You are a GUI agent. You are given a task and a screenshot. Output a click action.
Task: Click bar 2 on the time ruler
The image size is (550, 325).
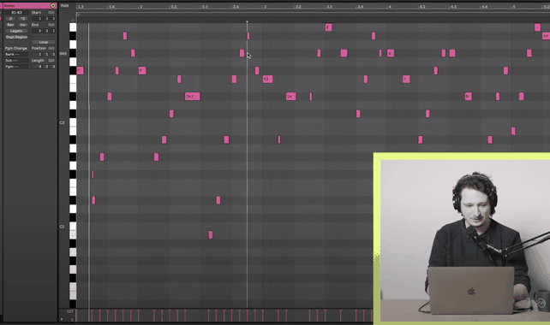click(140, 7)
